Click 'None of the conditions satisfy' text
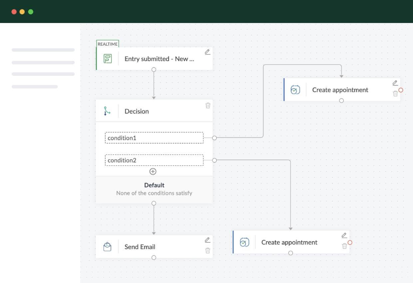The width and height of the screenshot is (413, 283). coord(154,193)
